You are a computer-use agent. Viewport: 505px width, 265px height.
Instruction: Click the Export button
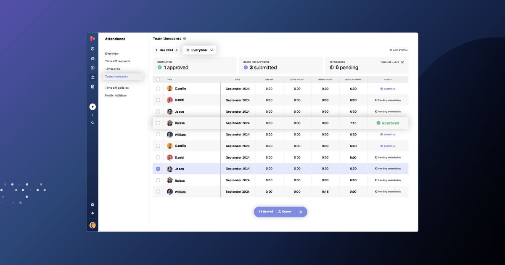click(x=285, y=212)
